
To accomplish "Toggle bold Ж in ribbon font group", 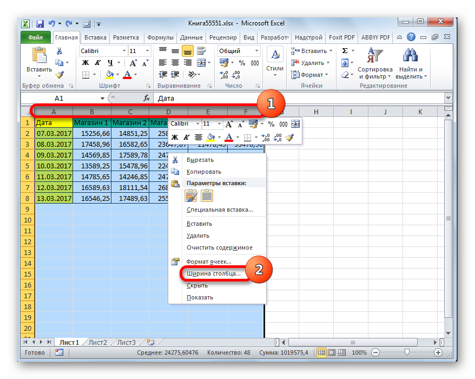I will 85,63.
